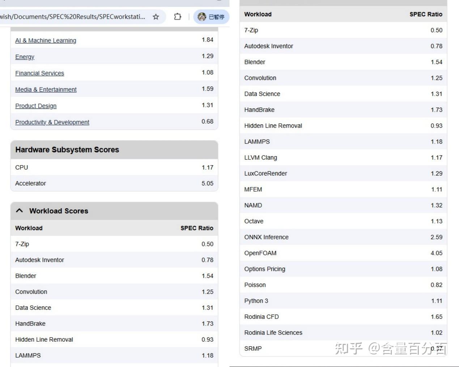Select the Media & Entertainment score 1.59
This screenshot has height=367, width=459.
pos(207,89)
